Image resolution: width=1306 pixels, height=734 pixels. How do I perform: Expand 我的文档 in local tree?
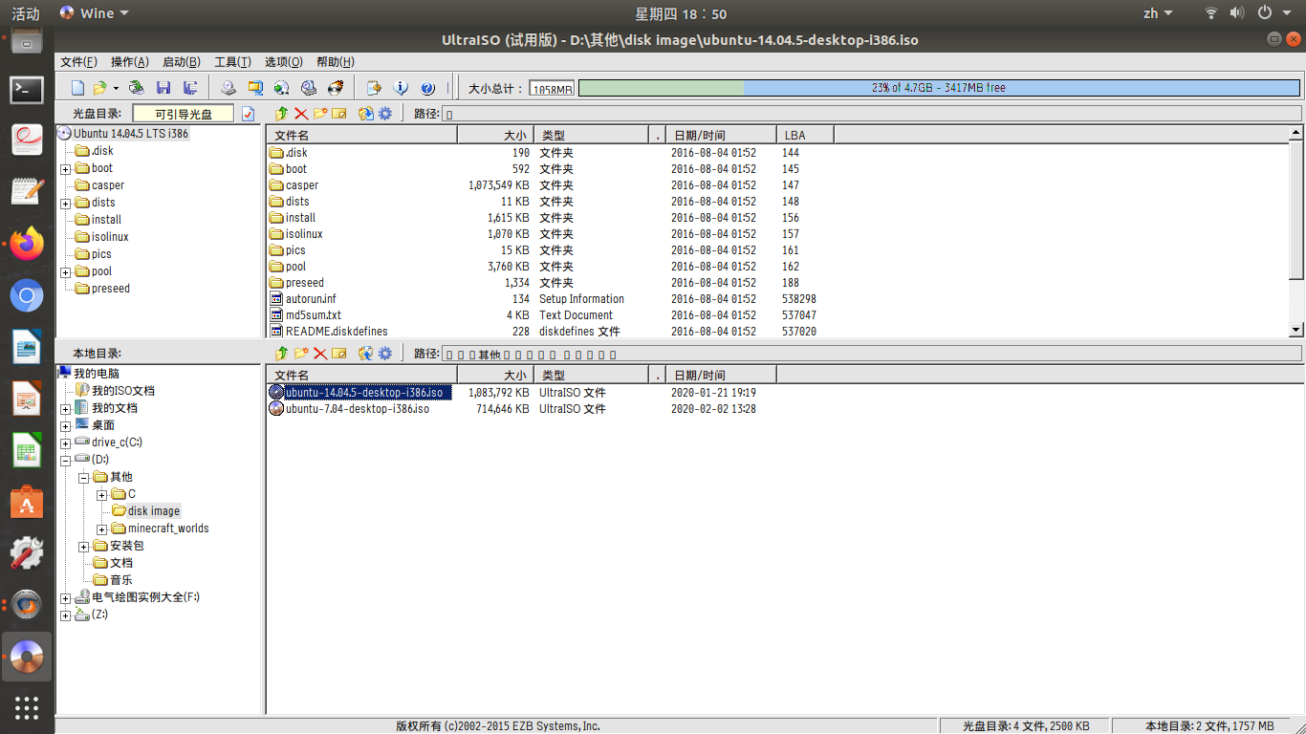pos(66,409)
